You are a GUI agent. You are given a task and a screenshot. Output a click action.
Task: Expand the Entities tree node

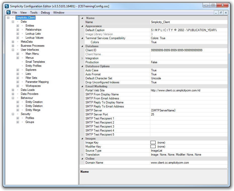[x=18, y=26]
